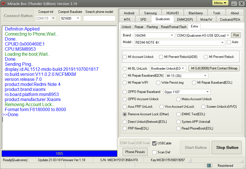246x169 pixels.
Task: Select MI Account Unlock option
Action: (125, 57)
